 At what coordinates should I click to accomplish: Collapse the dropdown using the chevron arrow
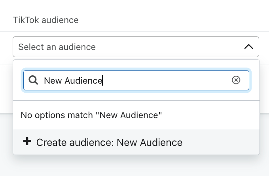tap(248, 47)
